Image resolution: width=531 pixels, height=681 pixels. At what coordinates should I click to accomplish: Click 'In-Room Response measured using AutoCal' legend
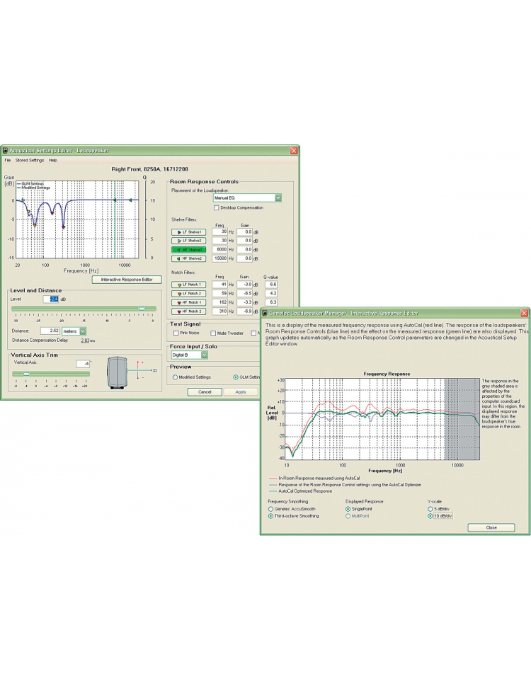[319, 478]
